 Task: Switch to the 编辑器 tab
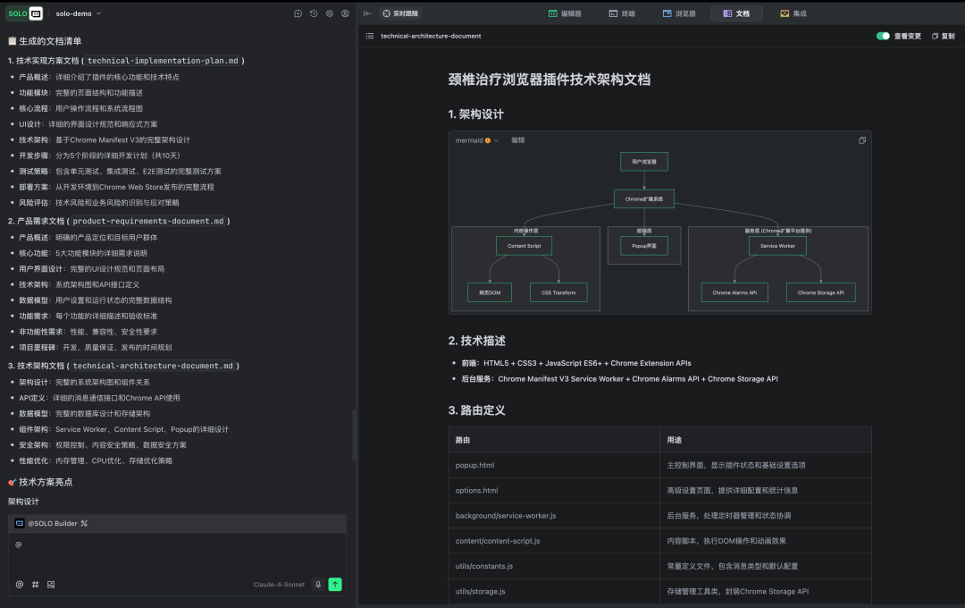[x=565, y=13]
